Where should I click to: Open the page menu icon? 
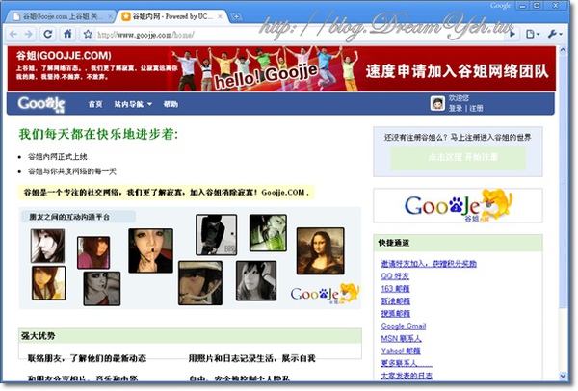(533, 35)
